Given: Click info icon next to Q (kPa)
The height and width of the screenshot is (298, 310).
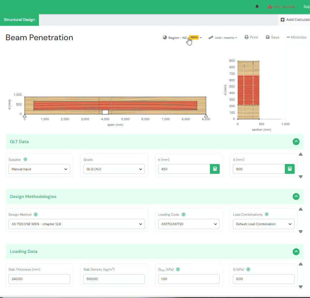Looking at the screenshot, I should [248, 270].
